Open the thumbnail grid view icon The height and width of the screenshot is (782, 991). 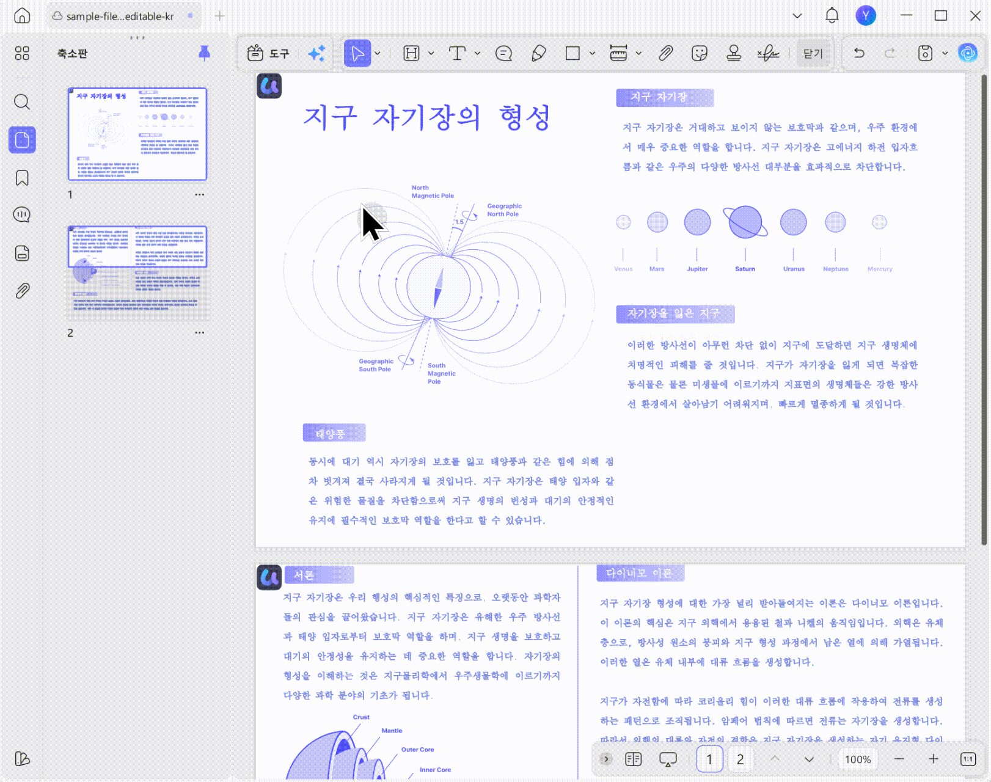[22, 54]
